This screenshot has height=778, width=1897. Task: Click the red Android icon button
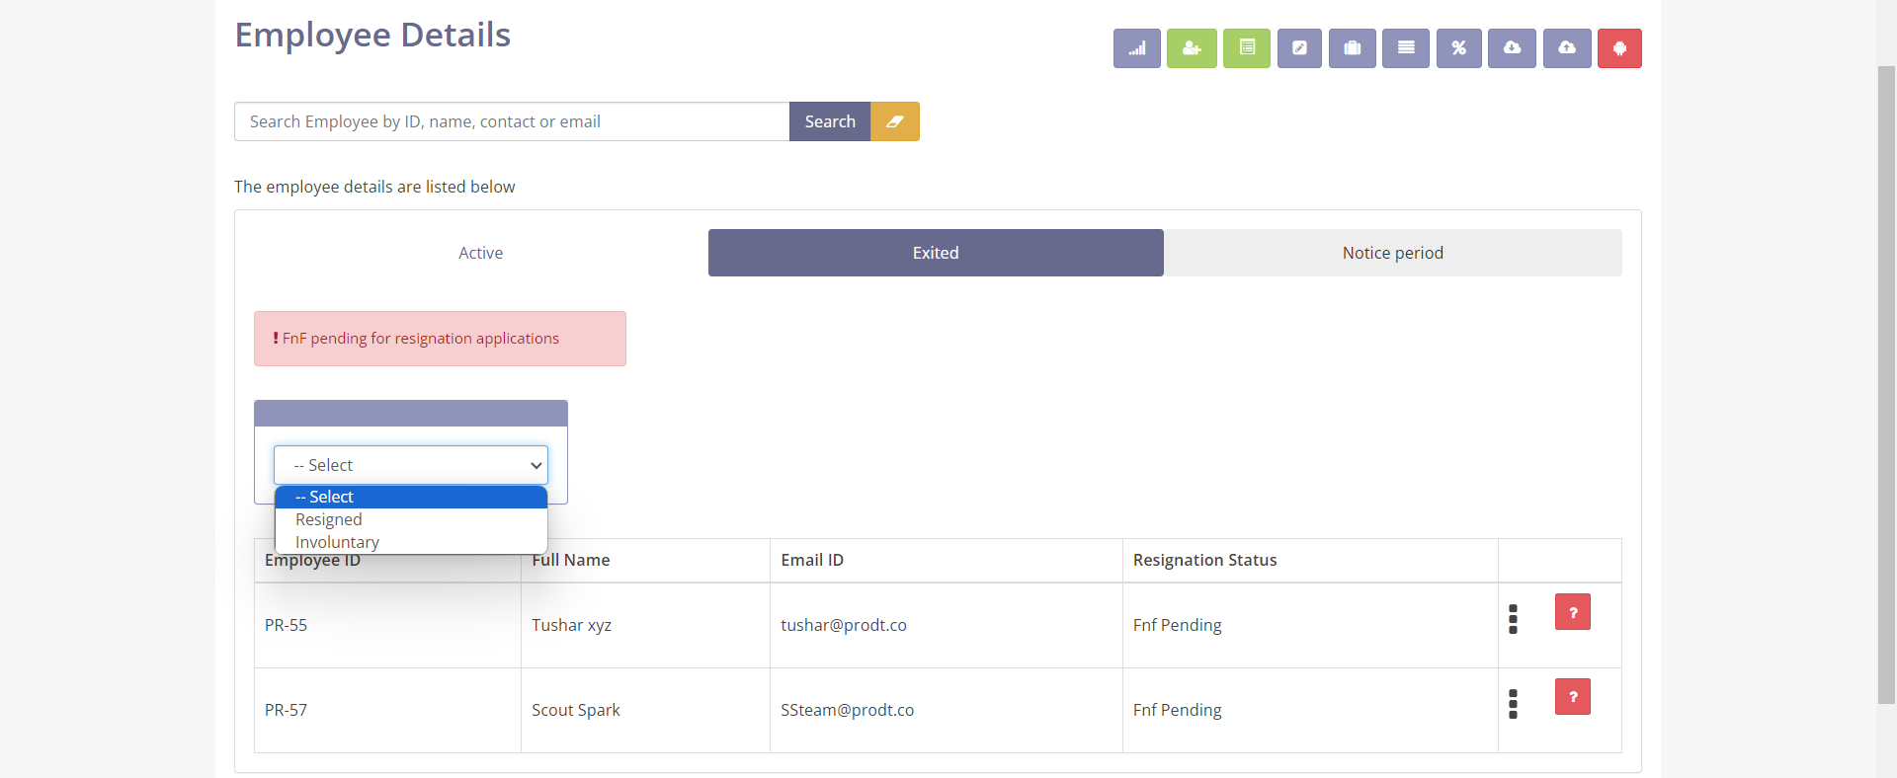pos(1619,48)
